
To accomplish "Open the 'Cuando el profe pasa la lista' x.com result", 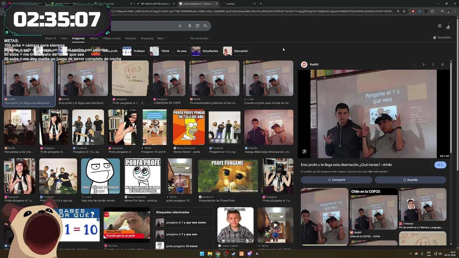I will point(268,78).
